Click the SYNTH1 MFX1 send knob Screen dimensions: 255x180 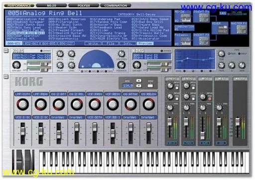[x=170, y=86]
